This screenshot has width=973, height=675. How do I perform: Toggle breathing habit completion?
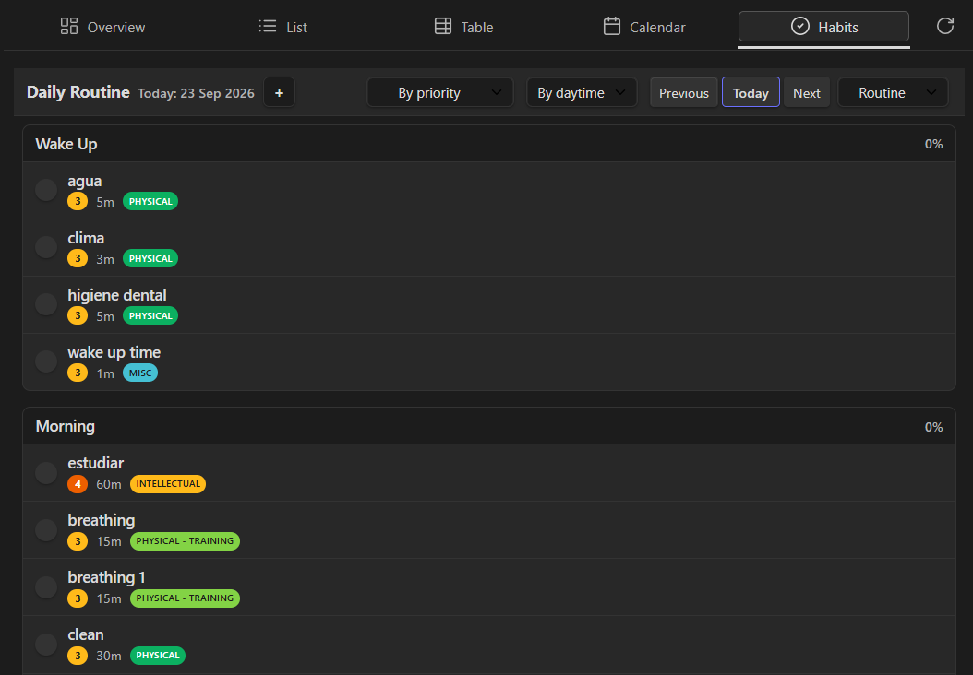pos(46,529)
